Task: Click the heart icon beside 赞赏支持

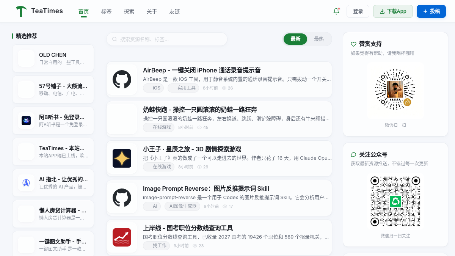Action: 353,44
